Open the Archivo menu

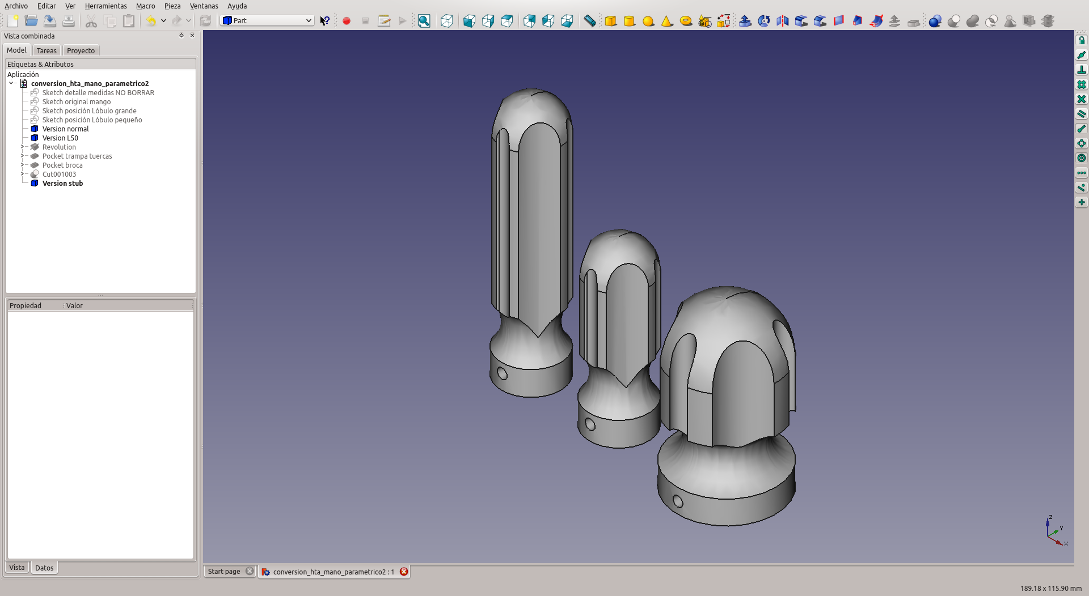[16, 6]
